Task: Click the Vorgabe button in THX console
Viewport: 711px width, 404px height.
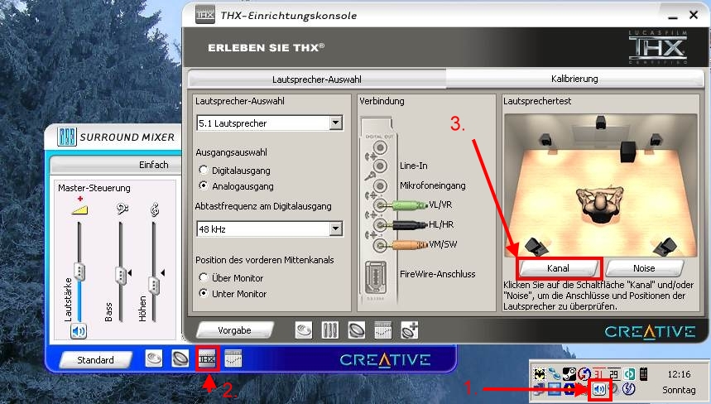Action: click(x=234, y=329)
